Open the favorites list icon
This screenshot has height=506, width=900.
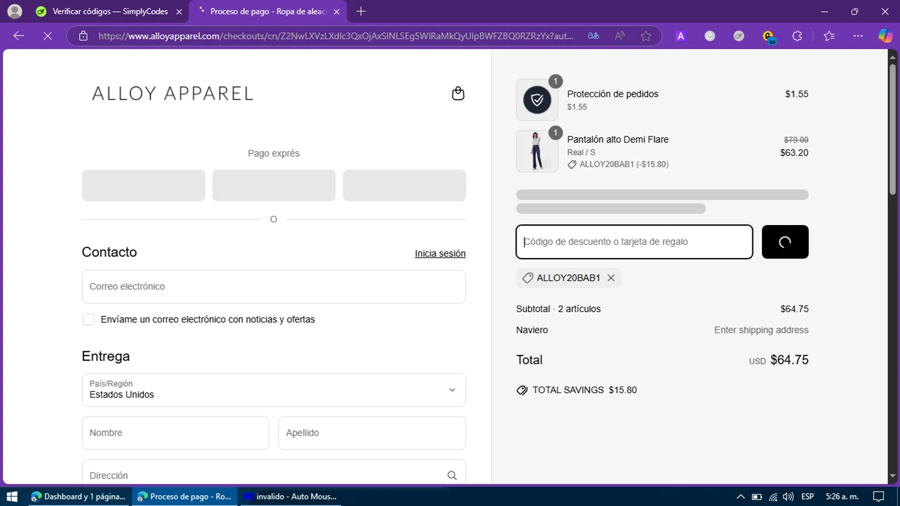[x=829, y=36]
